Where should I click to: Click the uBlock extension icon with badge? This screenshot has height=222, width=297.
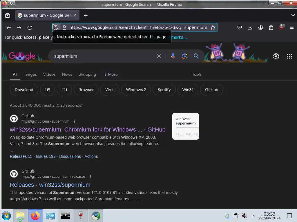pos(281,27)
